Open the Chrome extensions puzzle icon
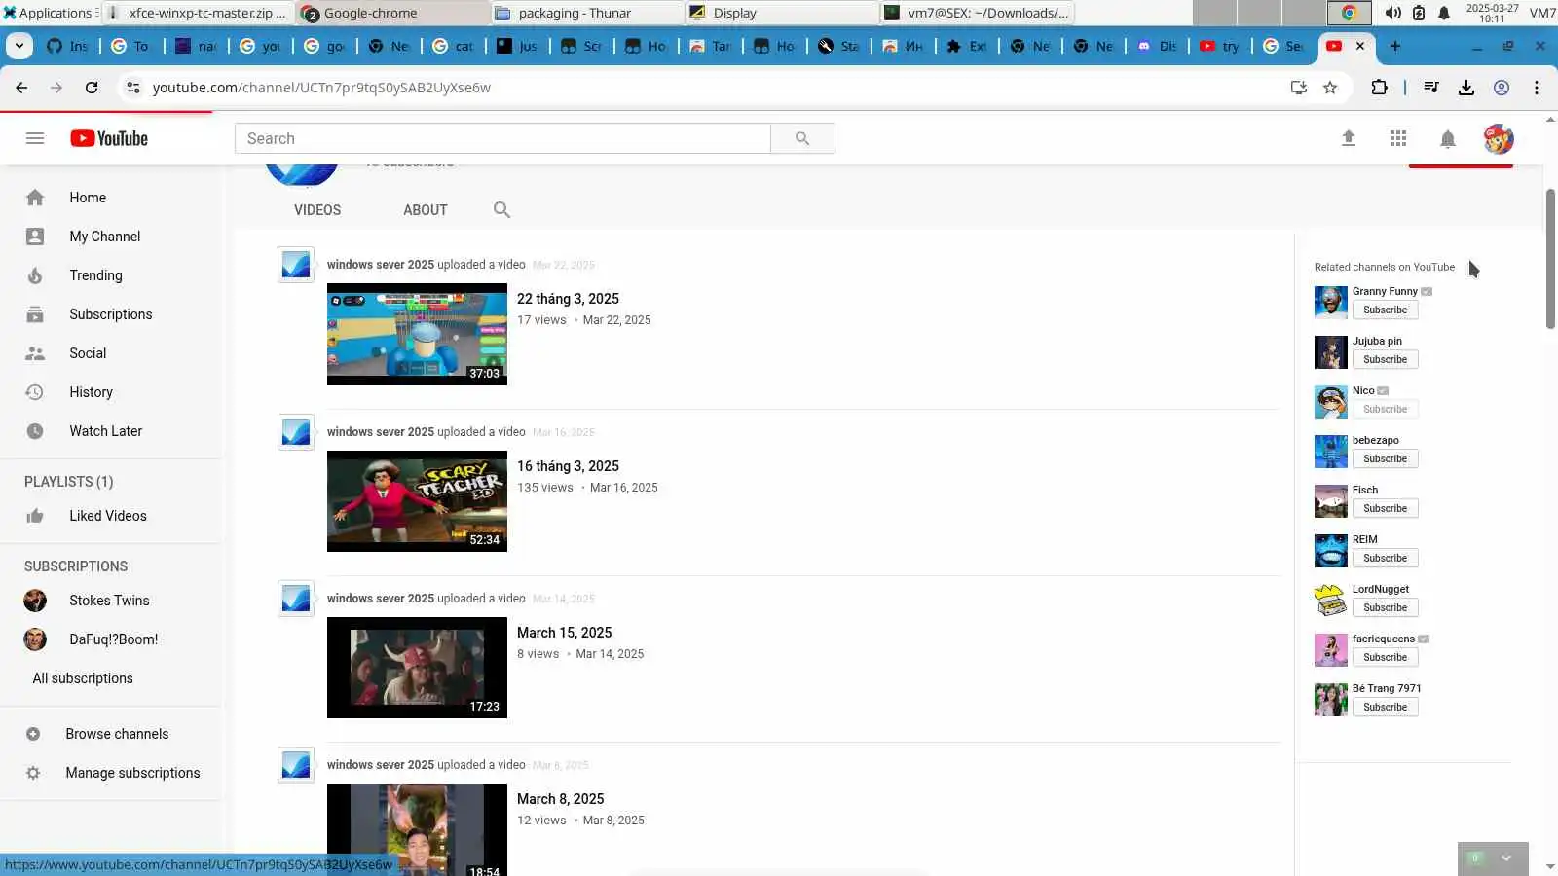The image size is (1558, 876). [x=1379, y=88]
